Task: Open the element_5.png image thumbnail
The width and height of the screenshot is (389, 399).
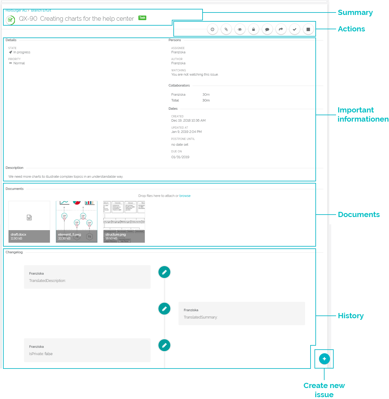Action: 77,222
